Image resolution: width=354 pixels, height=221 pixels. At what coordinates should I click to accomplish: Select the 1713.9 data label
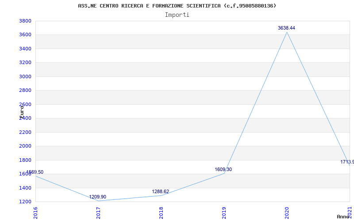click(347, 162)
